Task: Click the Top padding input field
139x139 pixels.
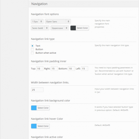Action: pyautogui.click(x=40, y=69)
